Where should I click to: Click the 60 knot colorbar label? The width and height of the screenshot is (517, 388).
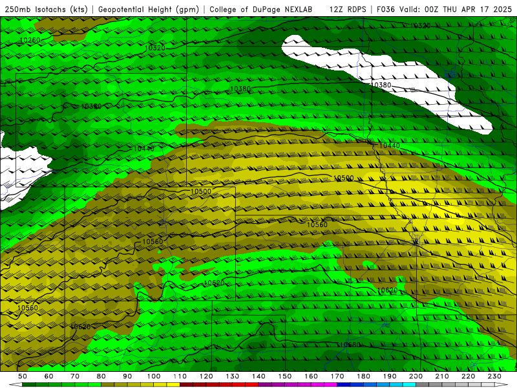tap(48, 376)
